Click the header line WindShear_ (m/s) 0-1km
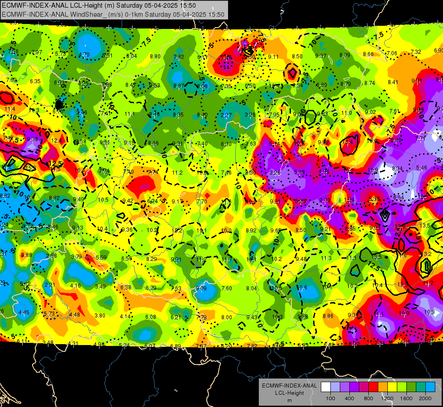Screen dimensions: 443x407 113,14
